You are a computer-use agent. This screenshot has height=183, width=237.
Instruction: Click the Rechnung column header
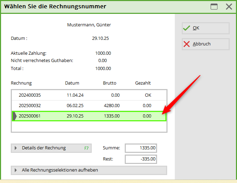click(21, 83)
